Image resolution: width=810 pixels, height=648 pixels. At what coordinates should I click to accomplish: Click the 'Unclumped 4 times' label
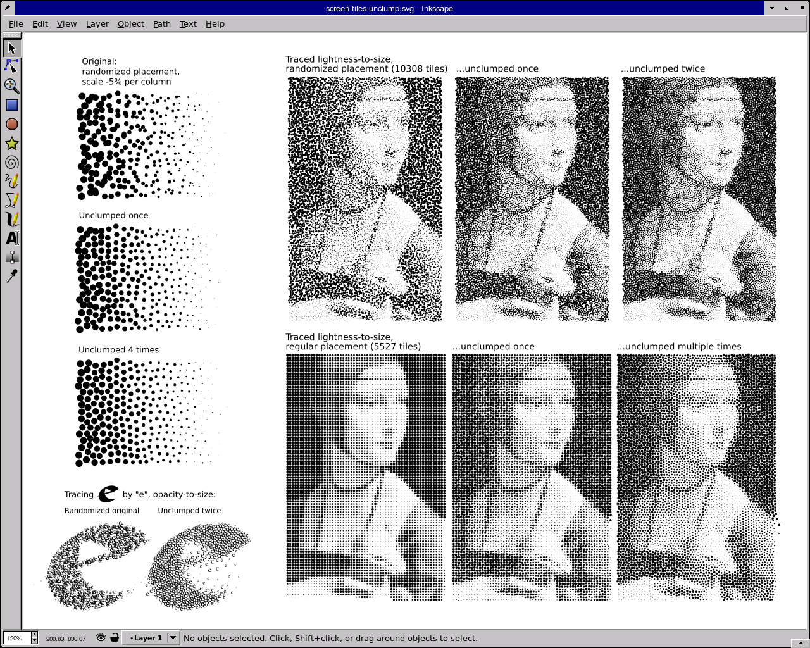pos(118,349)
